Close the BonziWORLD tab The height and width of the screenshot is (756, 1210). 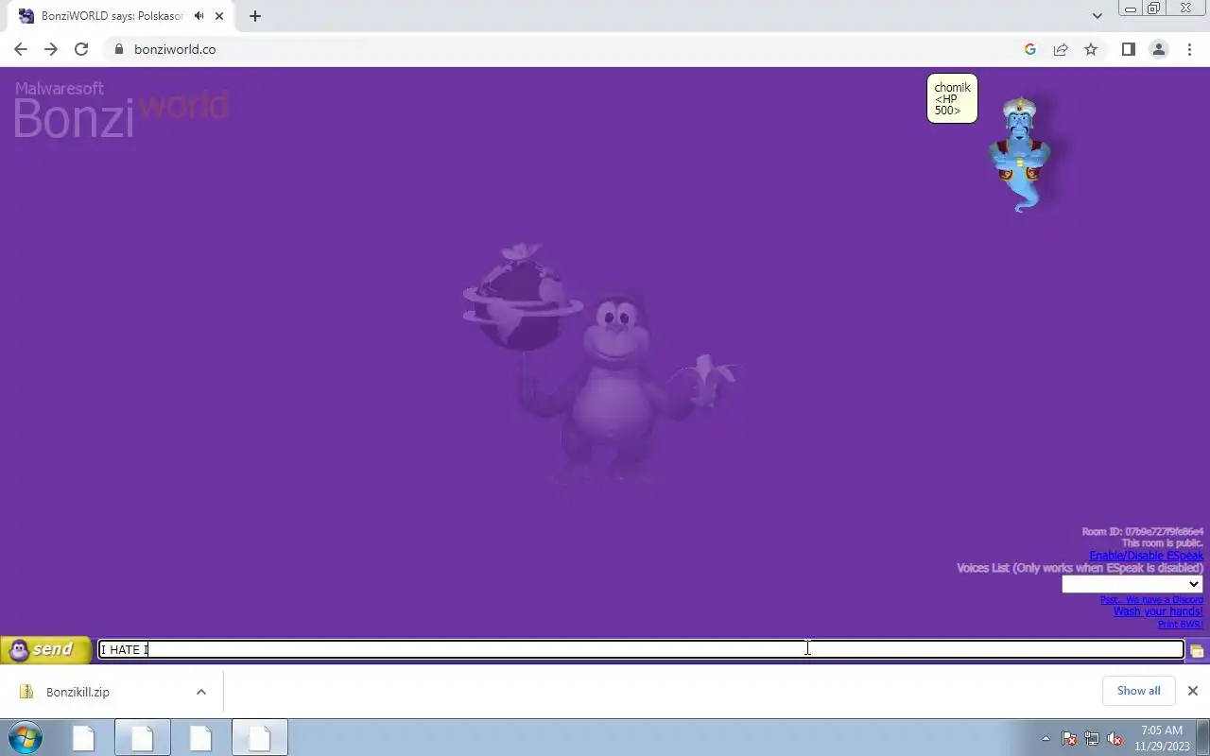pos(219,16)
